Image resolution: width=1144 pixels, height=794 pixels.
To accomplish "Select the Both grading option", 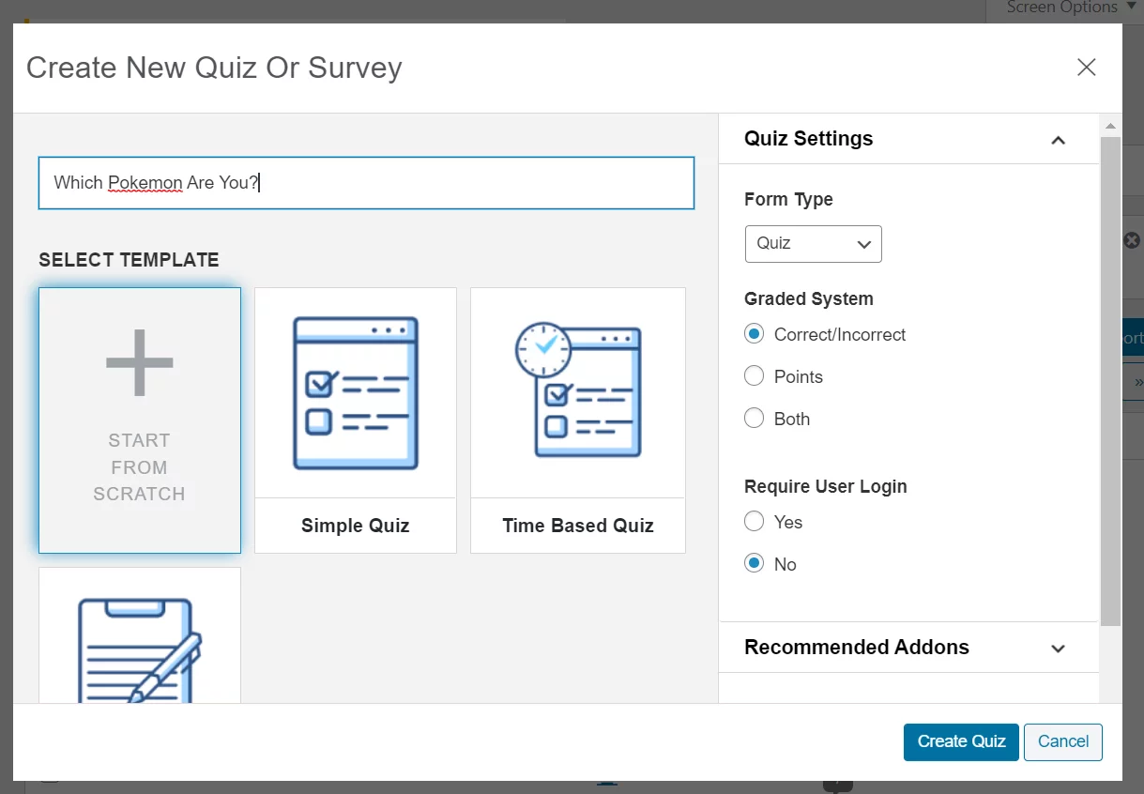I will pos(754,418).
